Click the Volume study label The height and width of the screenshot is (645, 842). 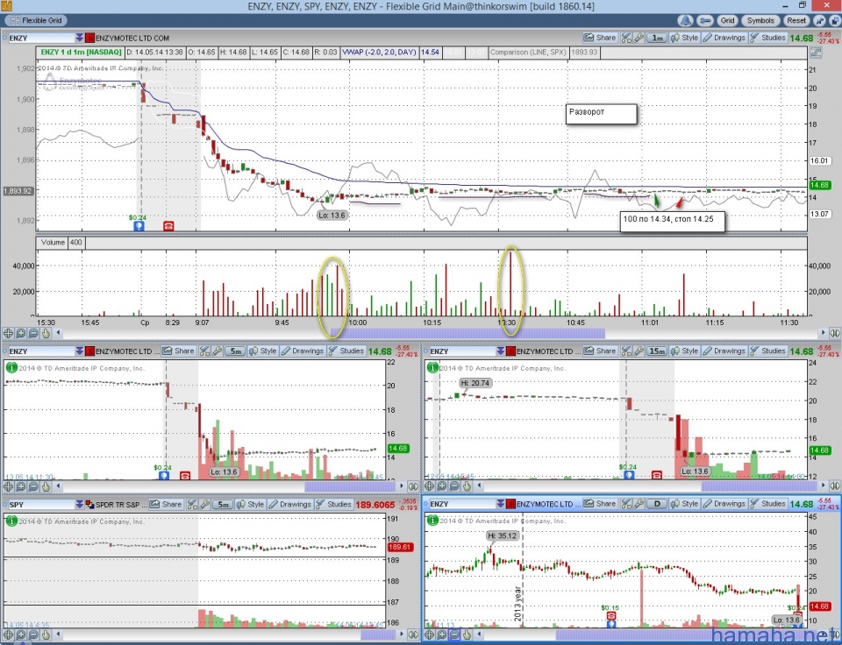[x=54, y=243]
